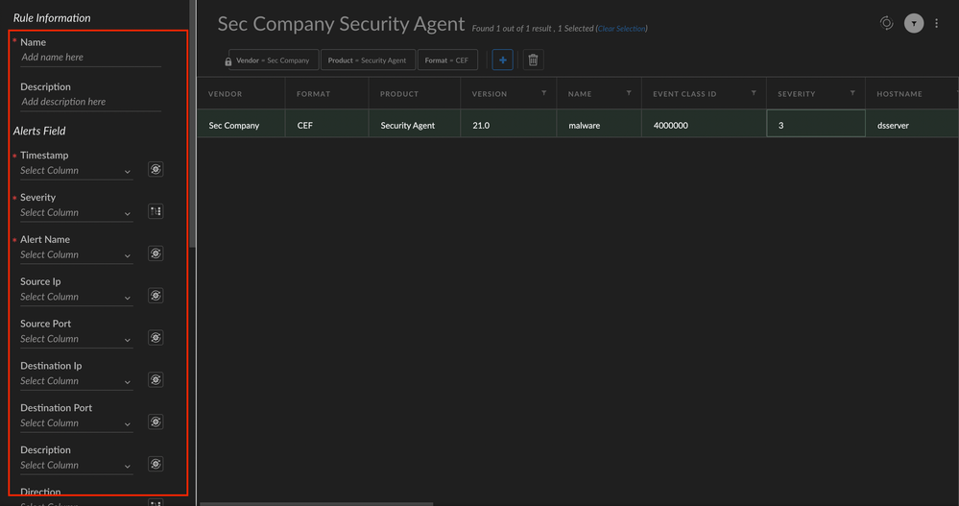Click the Clear Selection link
The height and width of the screenshot is (506, 959).
[621, 29]
